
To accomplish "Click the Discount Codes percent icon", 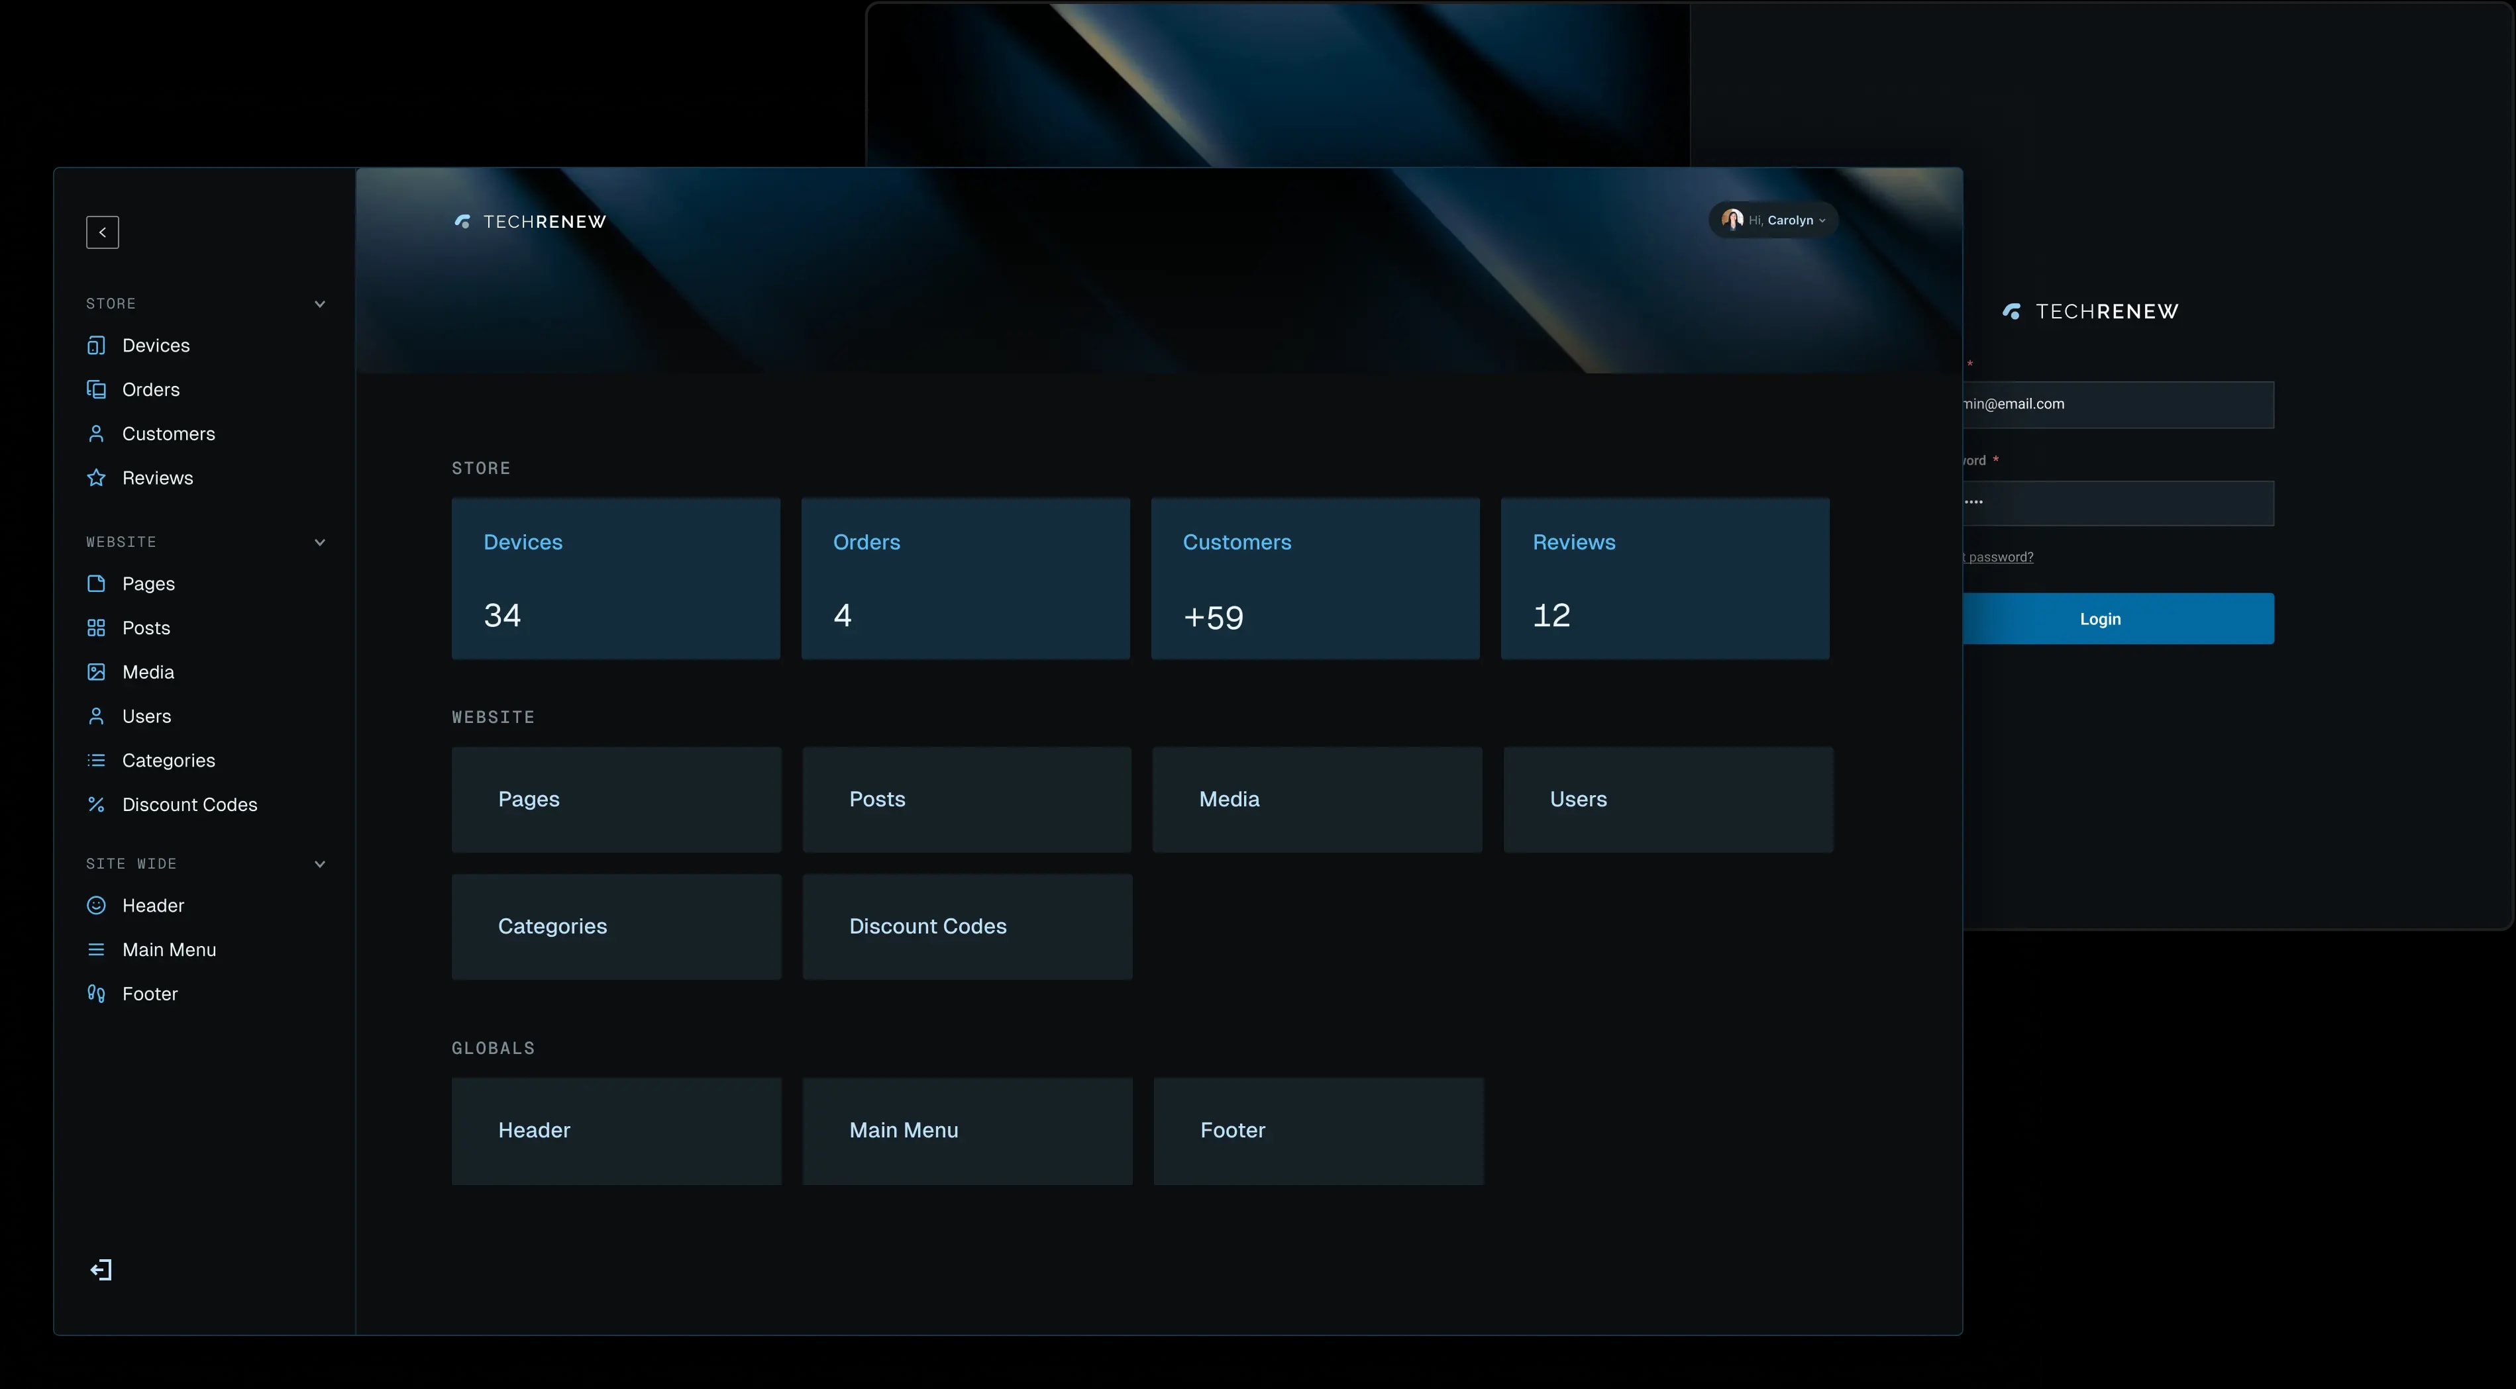I will click(x=97, y=804).
